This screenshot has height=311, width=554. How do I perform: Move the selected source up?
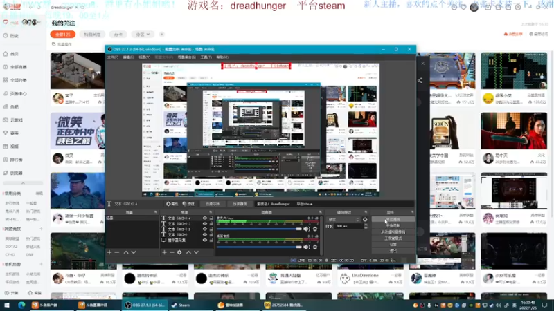[x=188, y=252]
